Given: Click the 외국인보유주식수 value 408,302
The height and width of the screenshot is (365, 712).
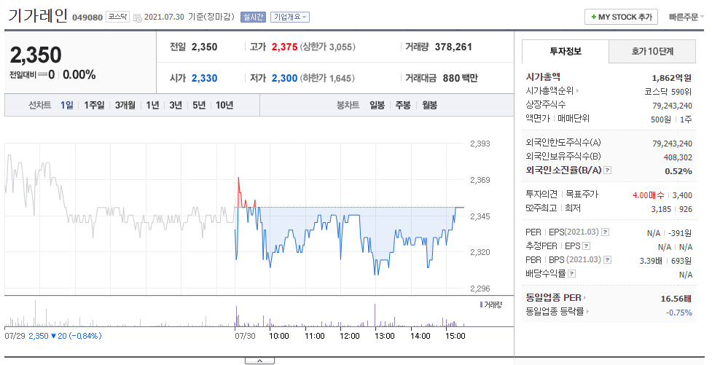Looking at the screenshot, I should click(x=678, y=157).
